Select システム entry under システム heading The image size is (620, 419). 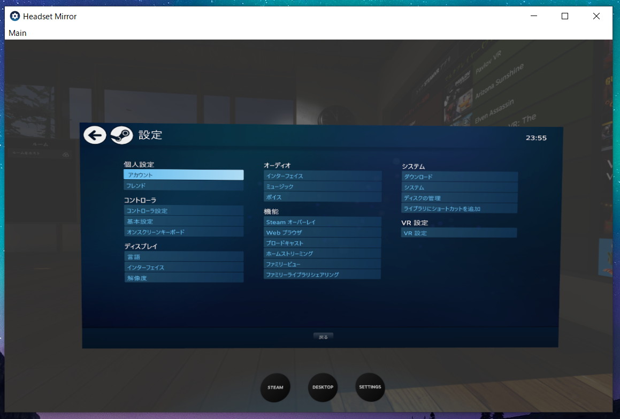pyautogui.click(x=460, y=187)
